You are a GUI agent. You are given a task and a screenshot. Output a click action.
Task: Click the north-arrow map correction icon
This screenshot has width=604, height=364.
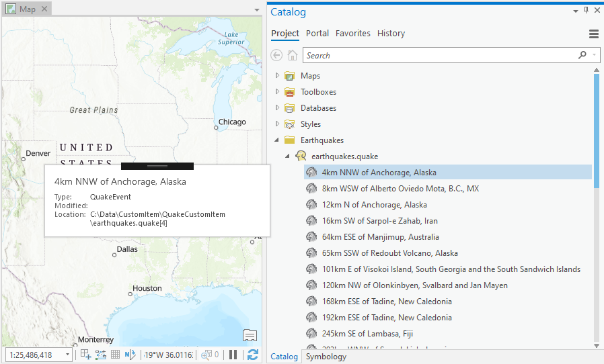[x=130, y=355]
